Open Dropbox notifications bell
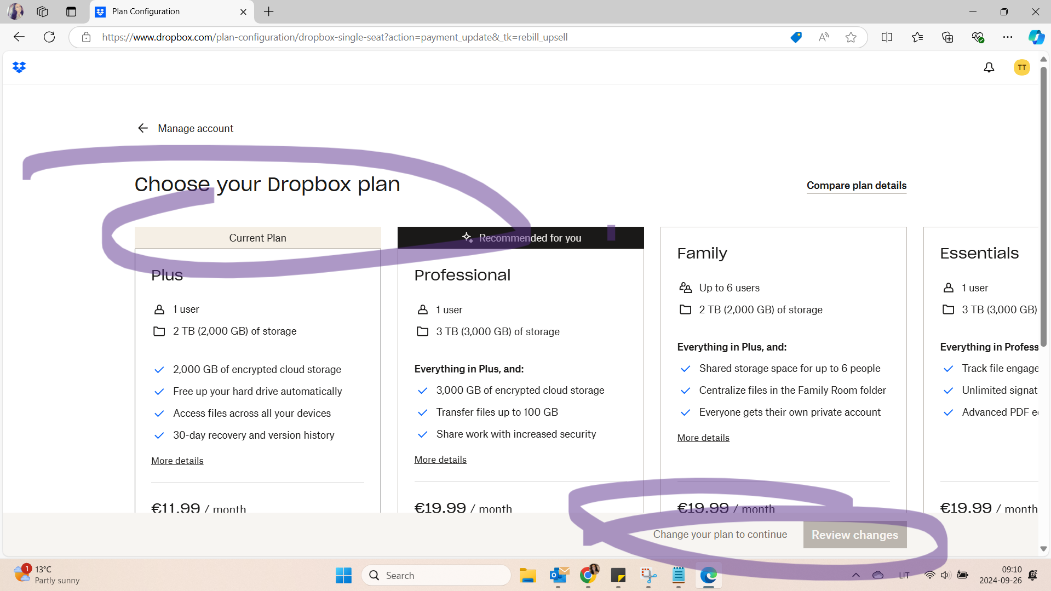The image size is (1051, 591). tap(989, 67)
